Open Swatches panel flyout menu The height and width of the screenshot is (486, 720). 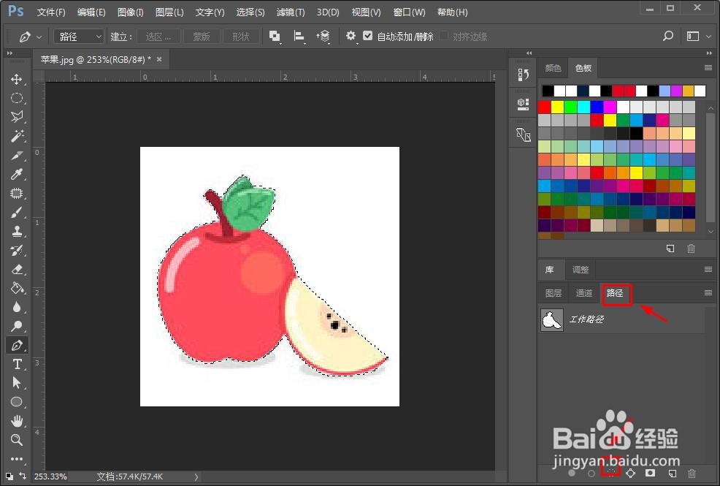708,68
